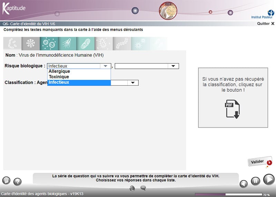Select the first microbe tab with rod bacteria
This screenshot has width=276, height=197.
coord(12,44)
